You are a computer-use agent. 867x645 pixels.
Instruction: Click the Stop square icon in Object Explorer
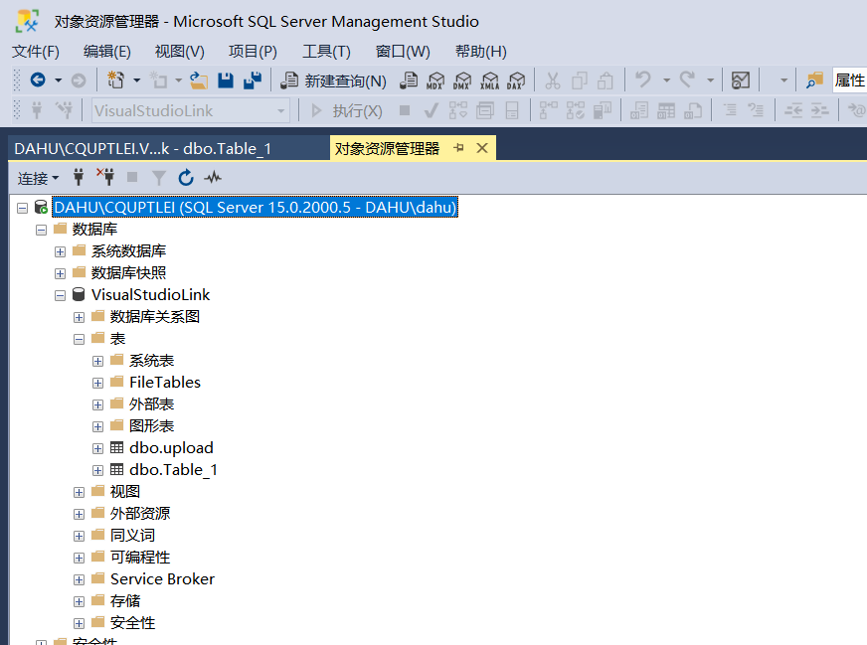click(x=132, y=178)
